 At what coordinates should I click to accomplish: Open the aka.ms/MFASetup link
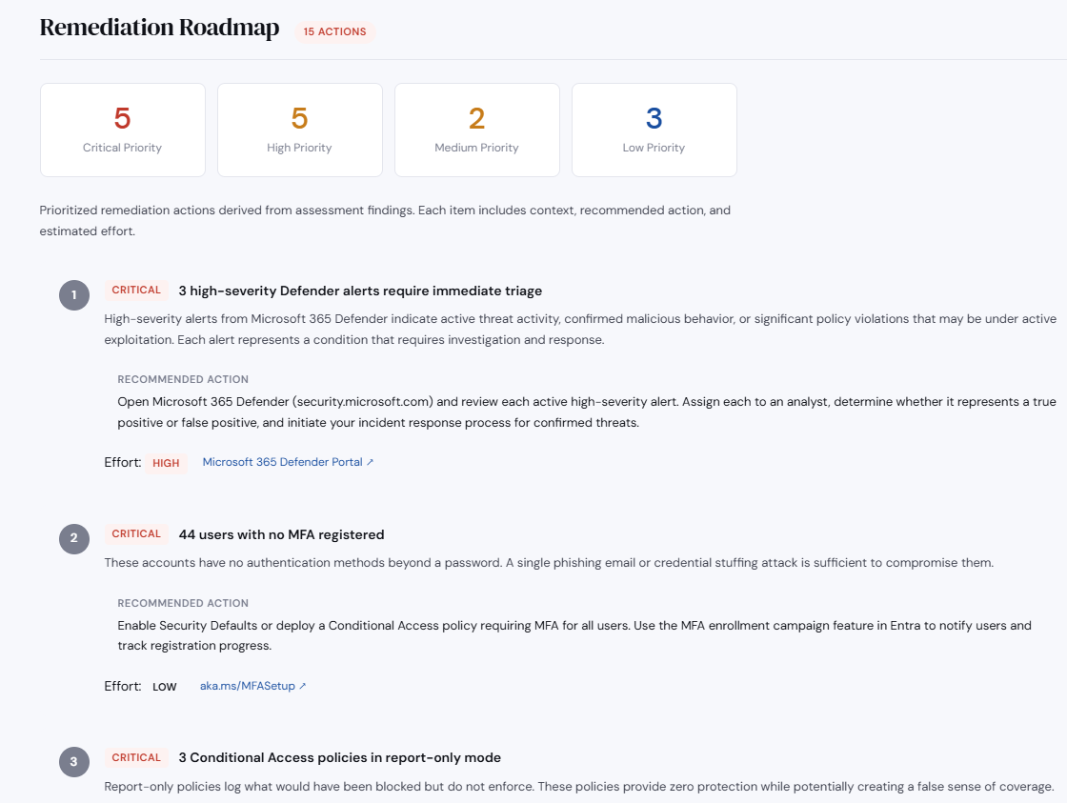[248, 685]
